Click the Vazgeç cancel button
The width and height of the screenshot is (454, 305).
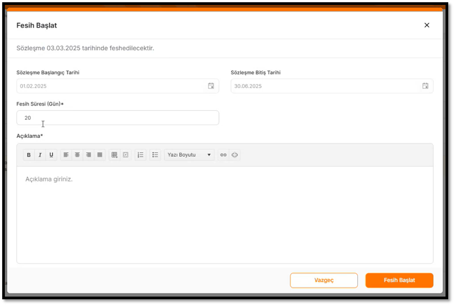point(324,280)
